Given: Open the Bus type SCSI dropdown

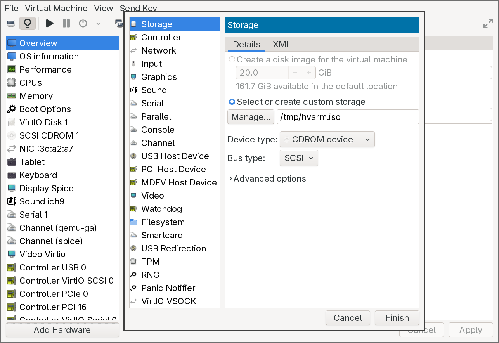Looking at the screenshot, I should click(x=298, y=158).
